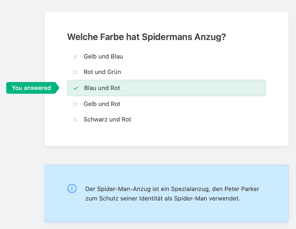
Task: Click the X icon beside Rot und Grün
Action: [75, 72]
